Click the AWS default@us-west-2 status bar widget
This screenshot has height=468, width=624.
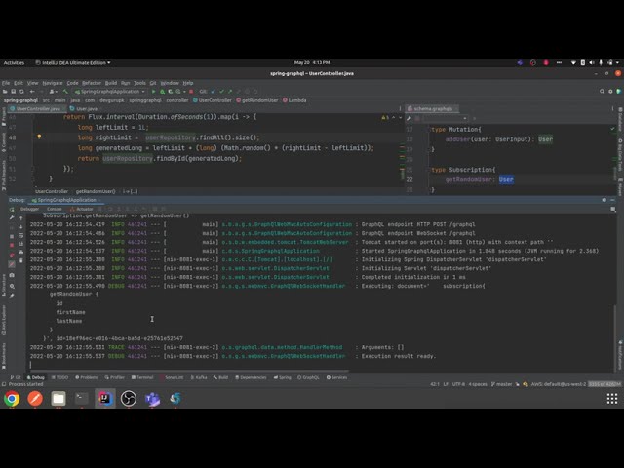click(x=559, y=384)
